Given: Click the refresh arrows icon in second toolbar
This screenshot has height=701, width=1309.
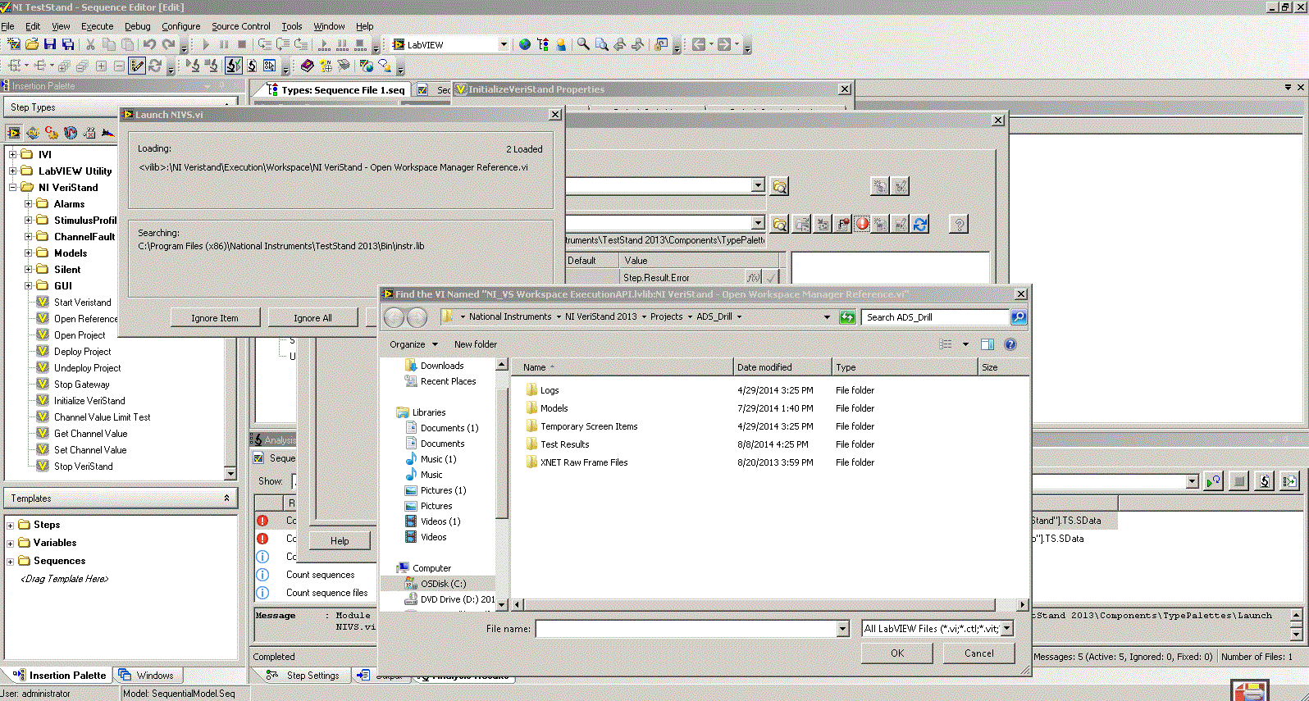Looking at the screenshot, I should (x=155, y=66).
